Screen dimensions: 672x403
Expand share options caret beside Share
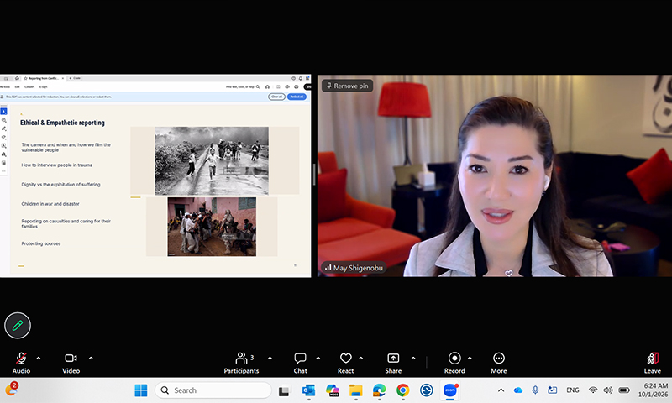[x=413, y=358]
